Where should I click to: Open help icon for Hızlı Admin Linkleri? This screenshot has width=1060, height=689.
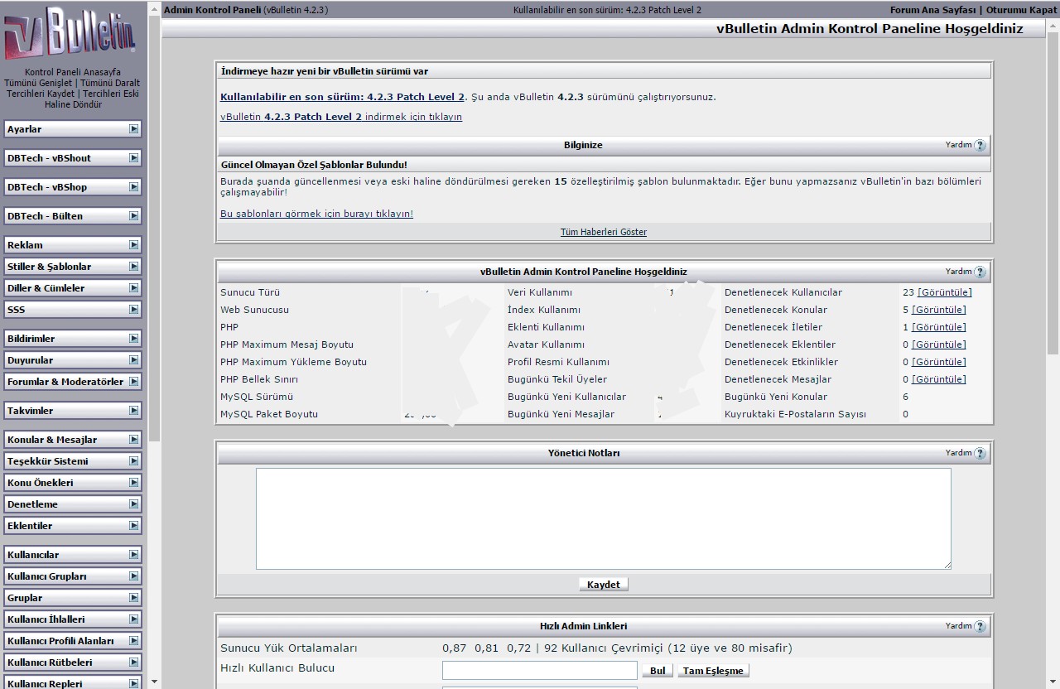click(980, 626)
